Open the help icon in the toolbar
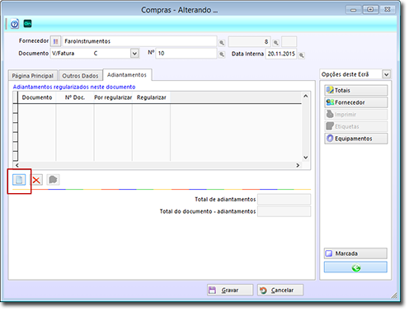 (x=15, y=24)
